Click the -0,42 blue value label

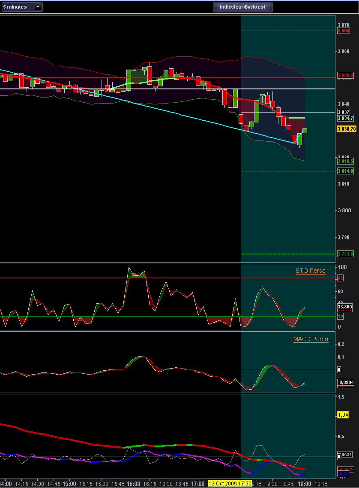(343, 474)
